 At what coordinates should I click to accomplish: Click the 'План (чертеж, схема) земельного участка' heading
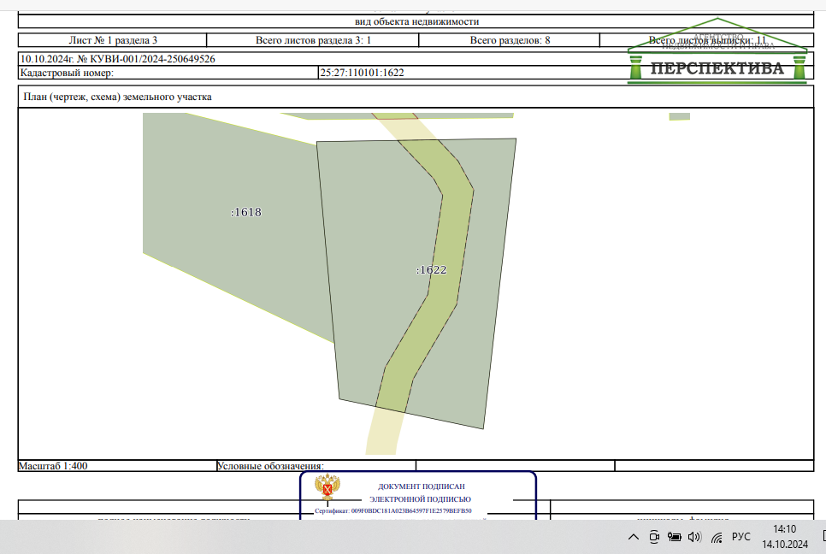click(x=117, y=97)
